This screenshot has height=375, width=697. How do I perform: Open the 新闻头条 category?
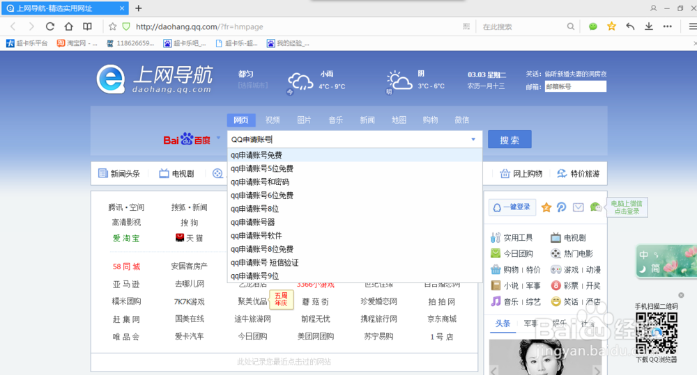[119, 173]
